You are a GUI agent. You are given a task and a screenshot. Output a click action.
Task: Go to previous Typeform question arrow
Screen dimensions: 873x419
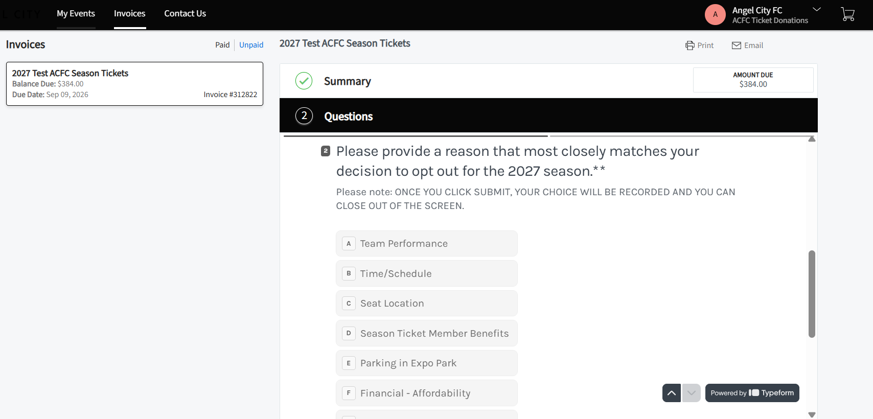point(672,393)
